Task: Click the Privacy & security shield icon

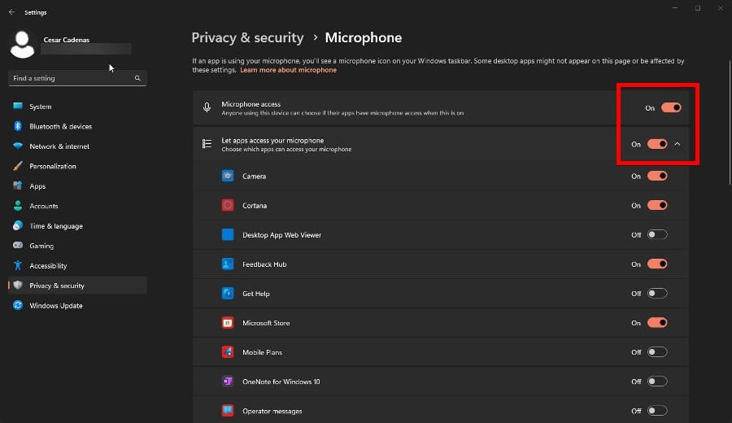Action: (18, 285)
